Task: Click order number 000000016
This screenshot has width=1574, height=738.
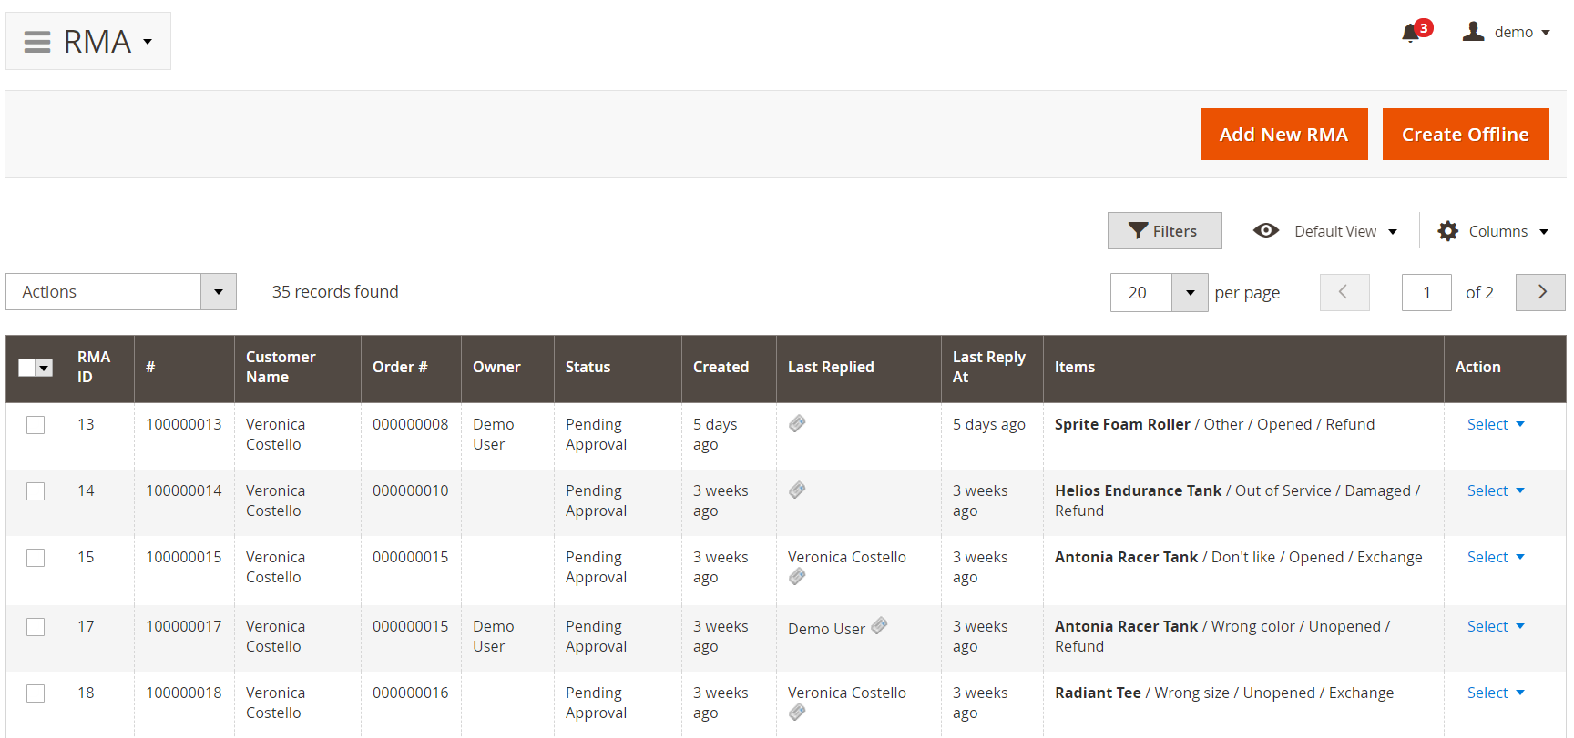Action: [x=410, y=693]
